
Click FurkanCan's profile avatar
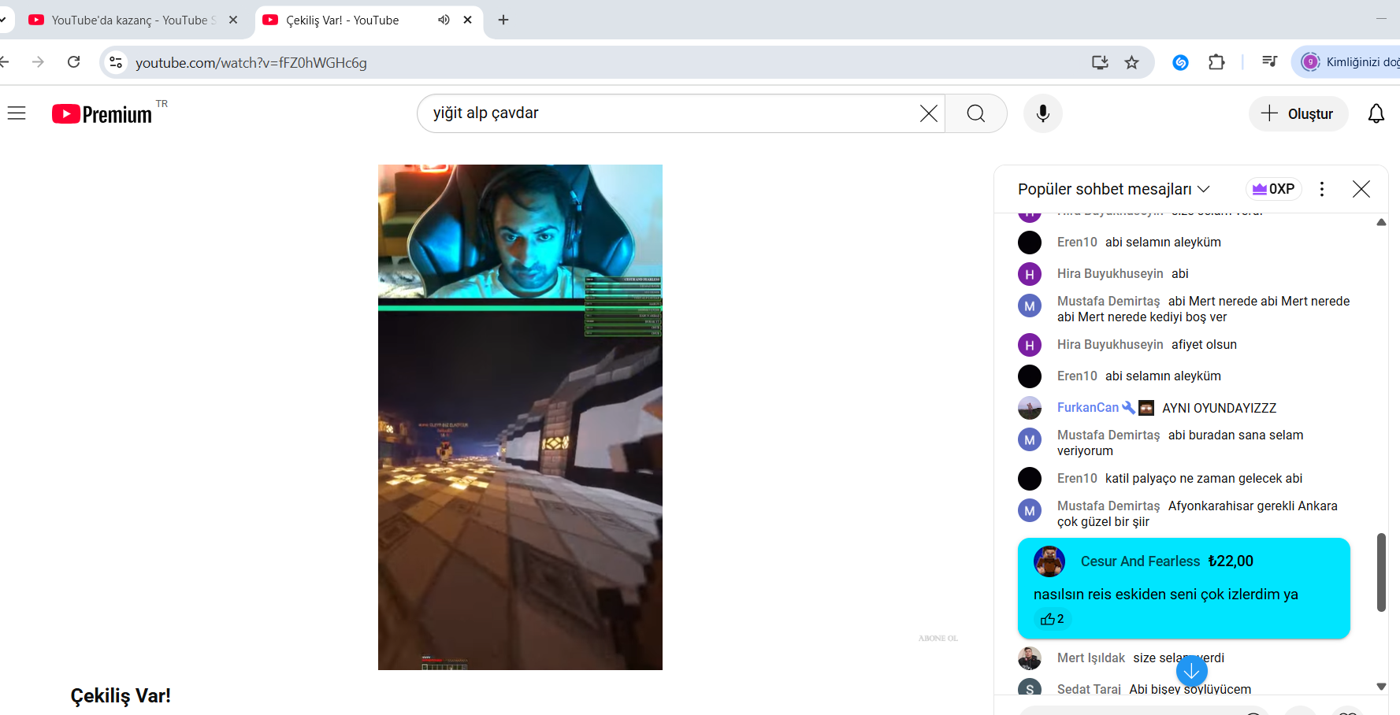click(x=1030, y=408)
